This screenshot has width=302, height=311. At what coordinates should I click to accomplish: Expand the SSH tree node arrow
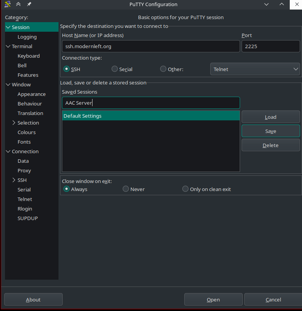pos(14,180)
